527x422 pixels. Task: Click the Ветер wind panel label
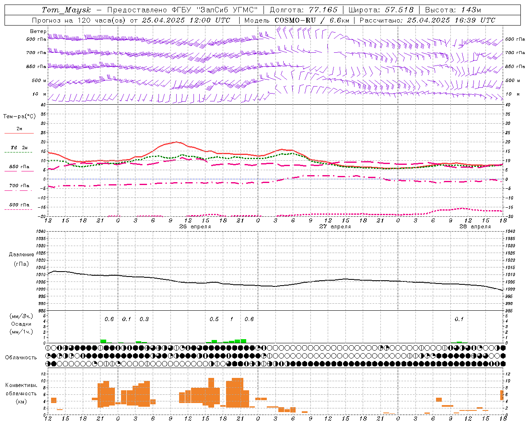[38, 31]
